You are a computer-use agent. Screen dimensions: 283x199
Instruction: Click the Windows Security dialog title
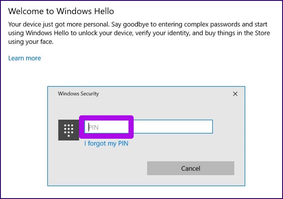tap(78, 94)
